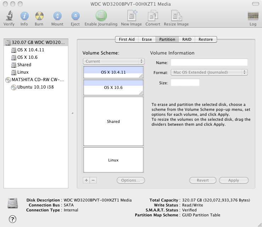Click the window resize grip corner

(x=260, y=225)
